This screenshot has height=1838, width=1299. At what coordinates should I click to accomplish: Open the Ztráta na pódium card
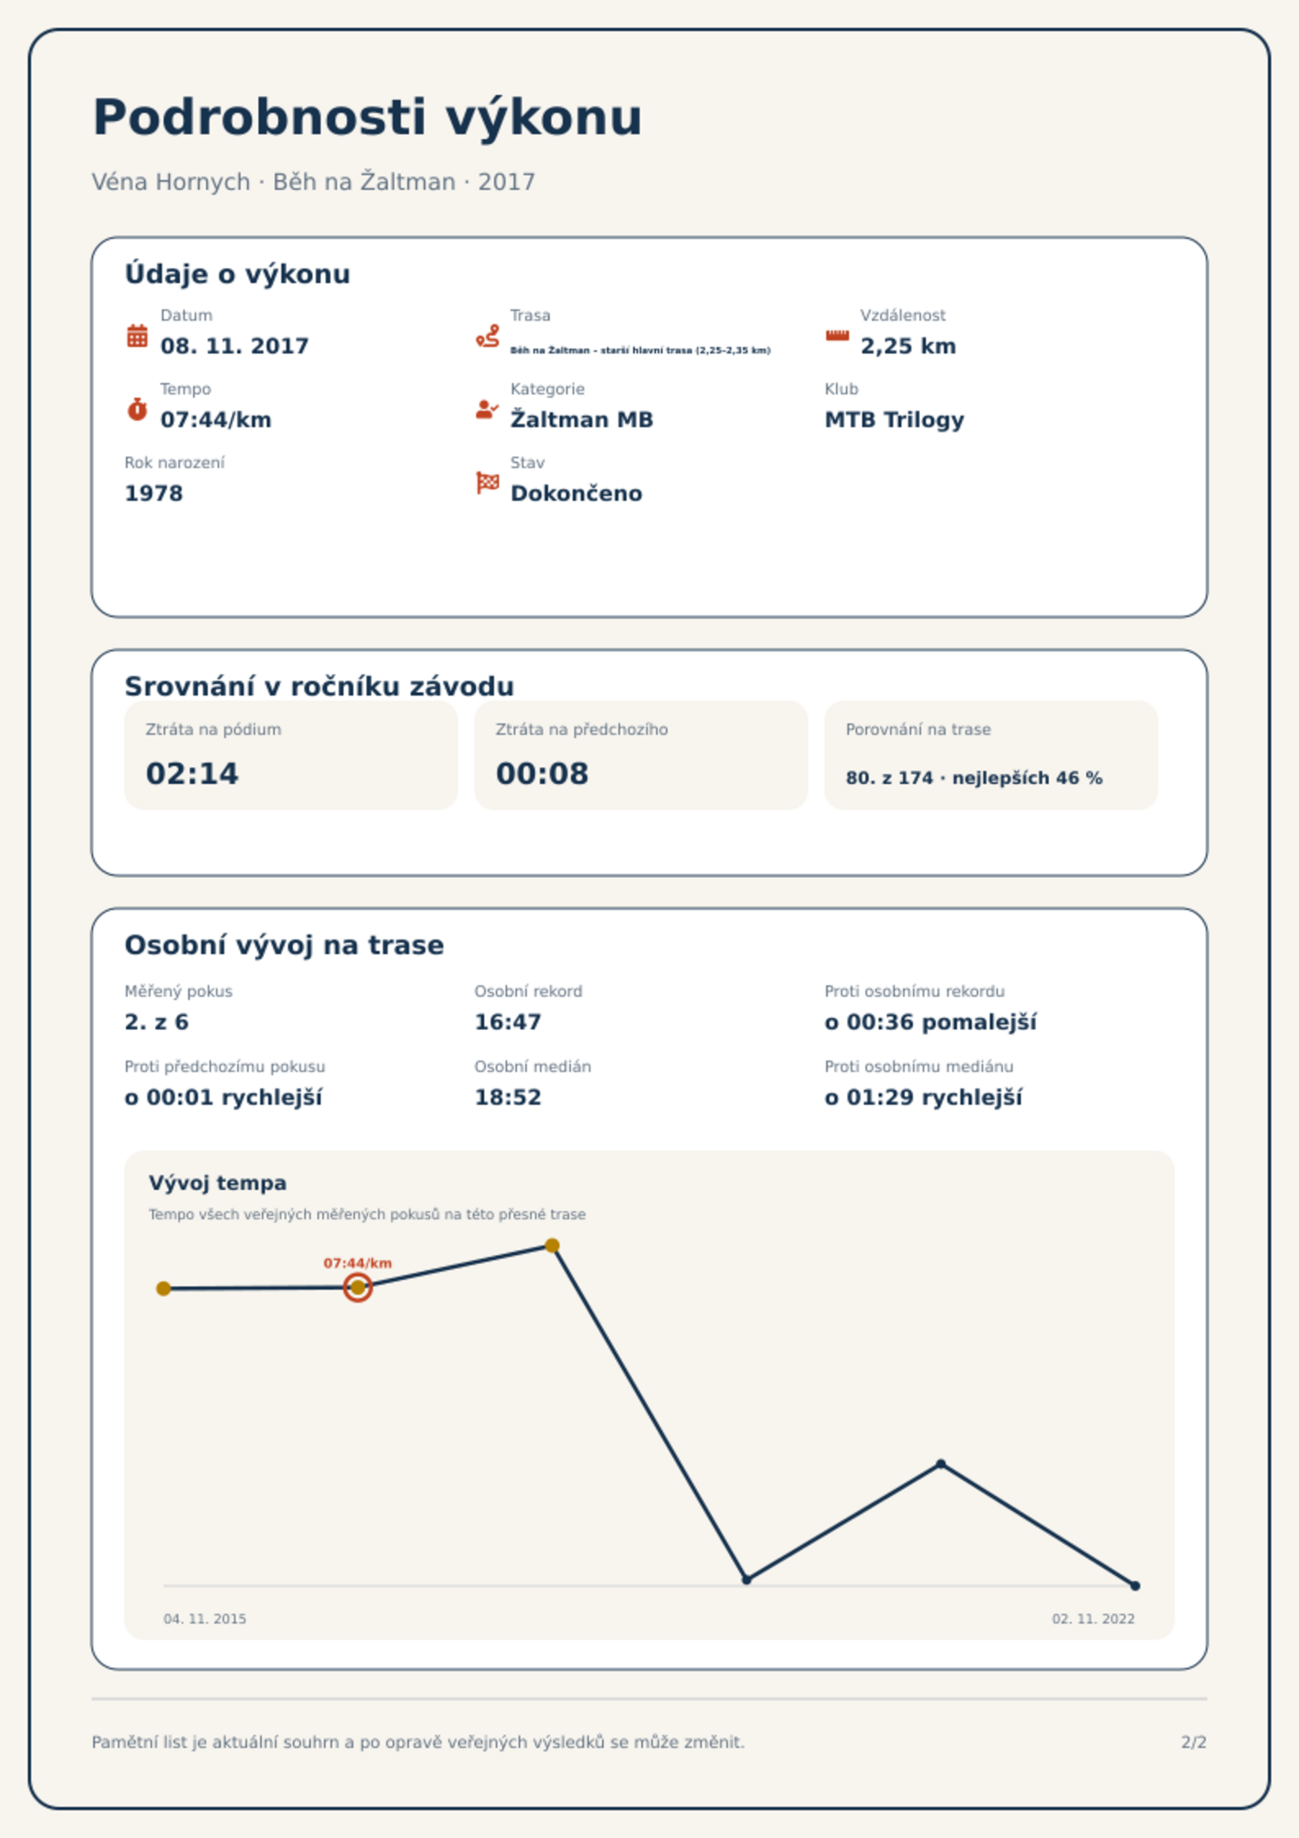coord(290,755)
